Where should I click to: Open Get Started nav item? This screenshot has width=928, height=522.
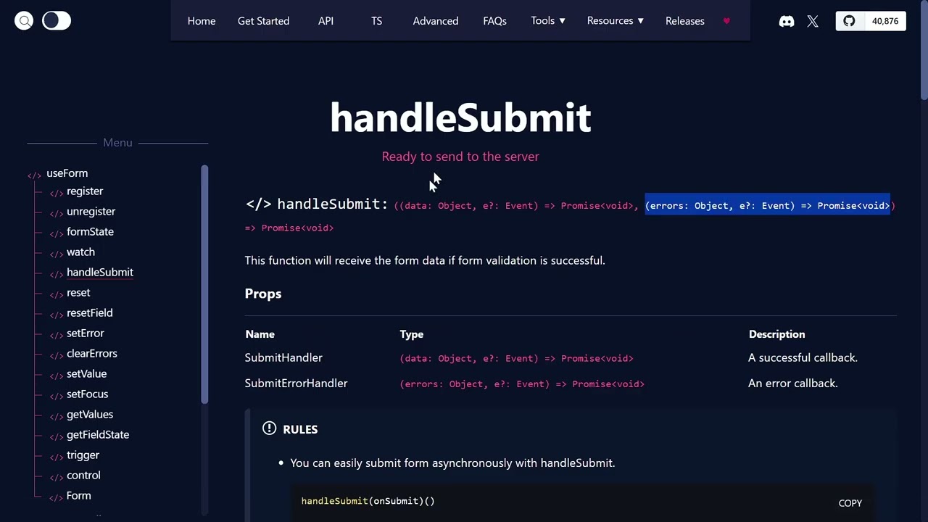point(263,21)
